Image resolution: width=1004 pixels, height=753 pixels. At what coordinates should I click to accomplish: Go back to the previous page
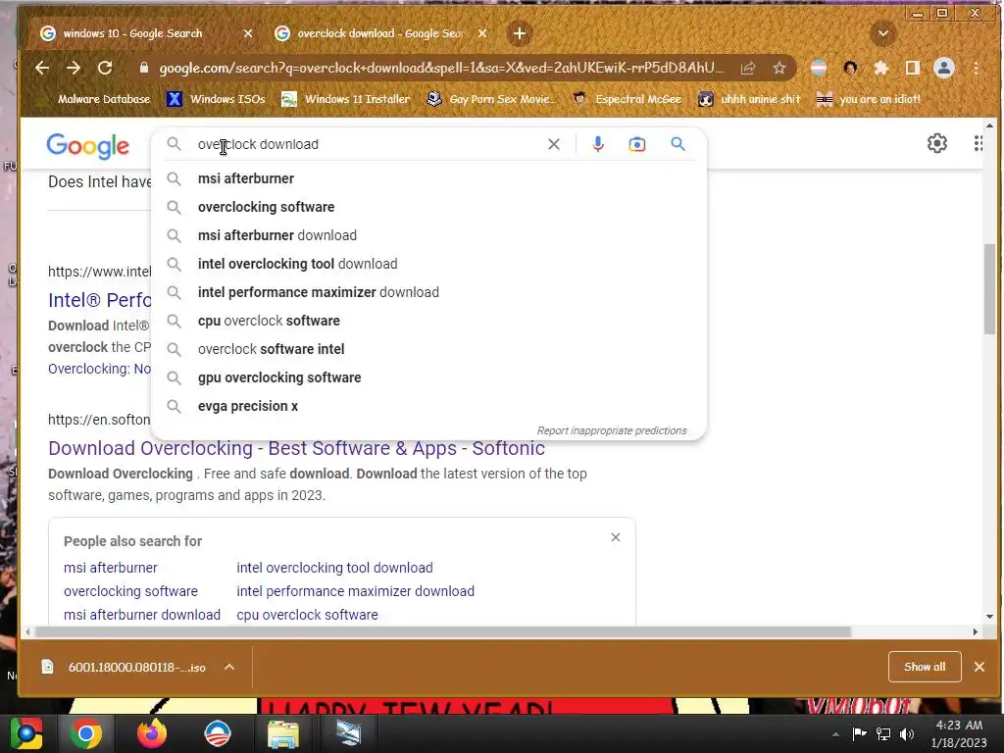tap(42, 68)
